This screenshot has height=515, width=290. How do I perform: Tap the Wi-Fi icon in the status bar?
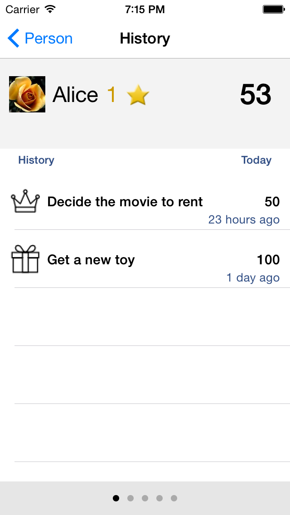(x=50, y=8)
